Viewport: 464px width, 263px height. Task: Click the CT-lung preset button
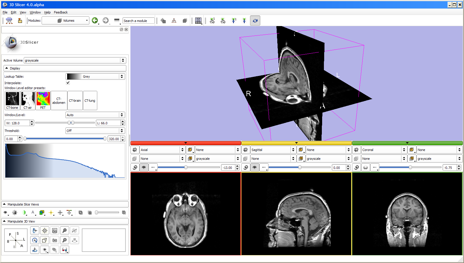[x=90, y=101]
